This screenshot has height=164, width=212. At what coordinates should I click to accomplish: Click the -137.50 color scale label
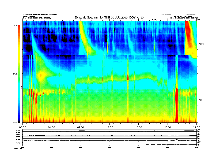tap(15, 74)
